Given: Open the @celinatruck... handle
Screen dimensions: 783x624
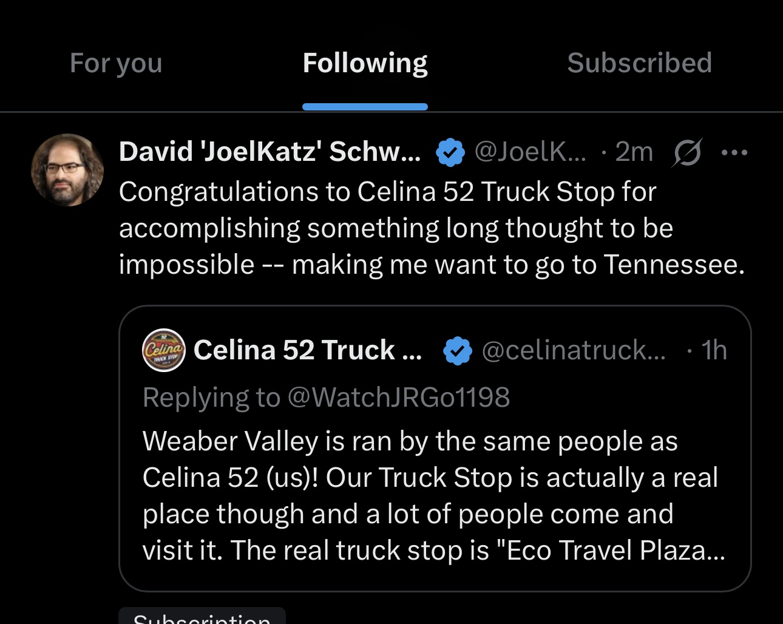Looking at the screenshot, I should pos(573,350).
